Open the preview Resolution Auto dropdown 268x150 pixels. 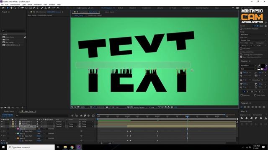261,46
